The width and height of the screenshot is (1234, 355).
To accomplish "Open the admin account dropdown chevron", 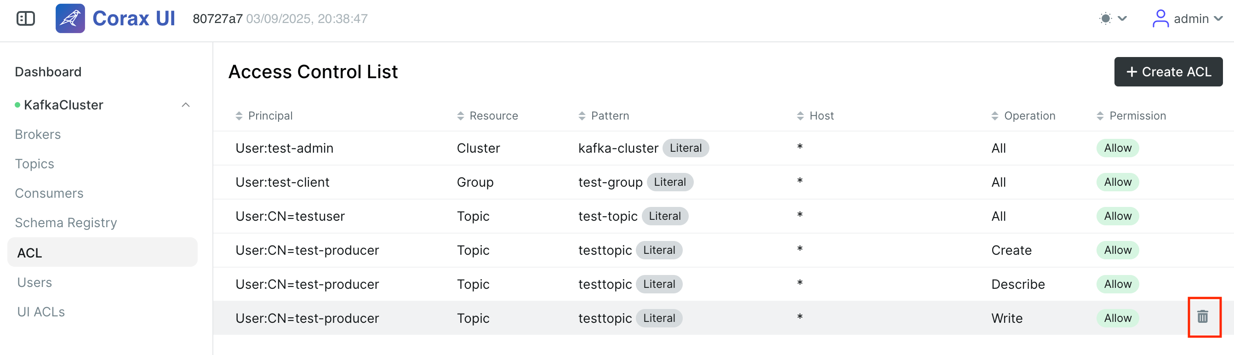I will click(x=1218, y=19).
